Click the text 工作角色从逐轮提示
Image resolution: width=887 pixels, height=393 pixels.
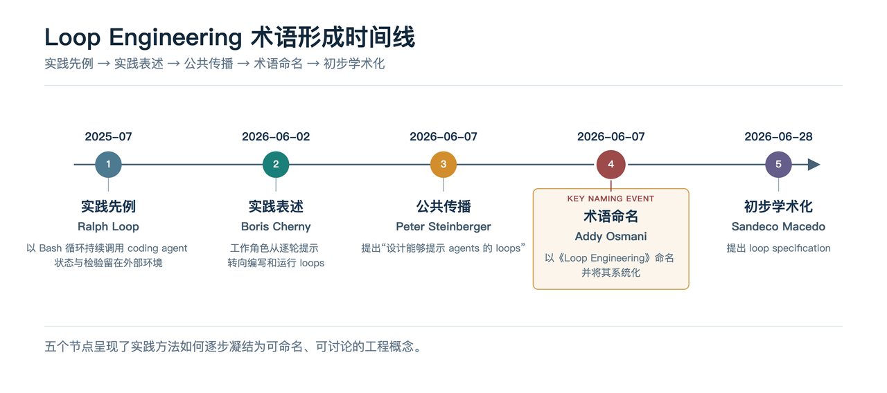(x=276, y=248)
